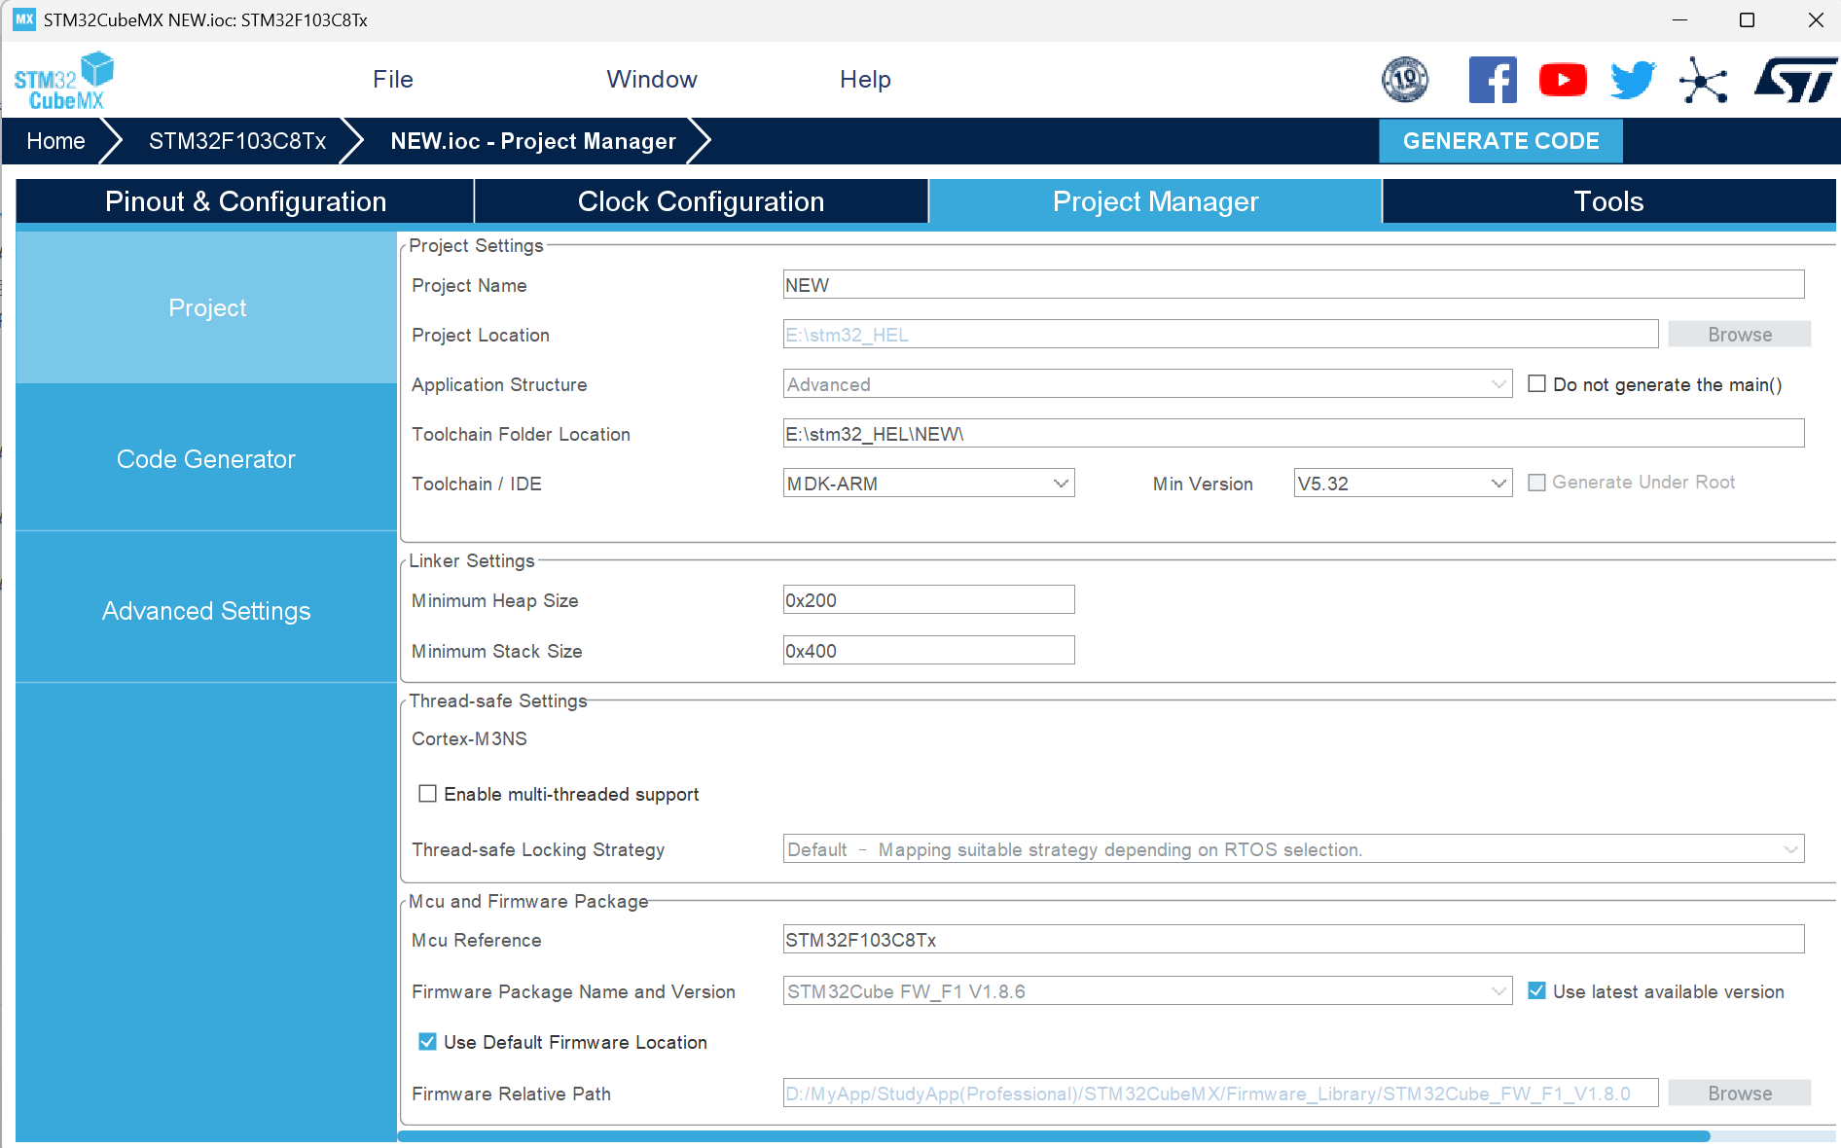Open the ST logo icon

tap(1794, 80)
